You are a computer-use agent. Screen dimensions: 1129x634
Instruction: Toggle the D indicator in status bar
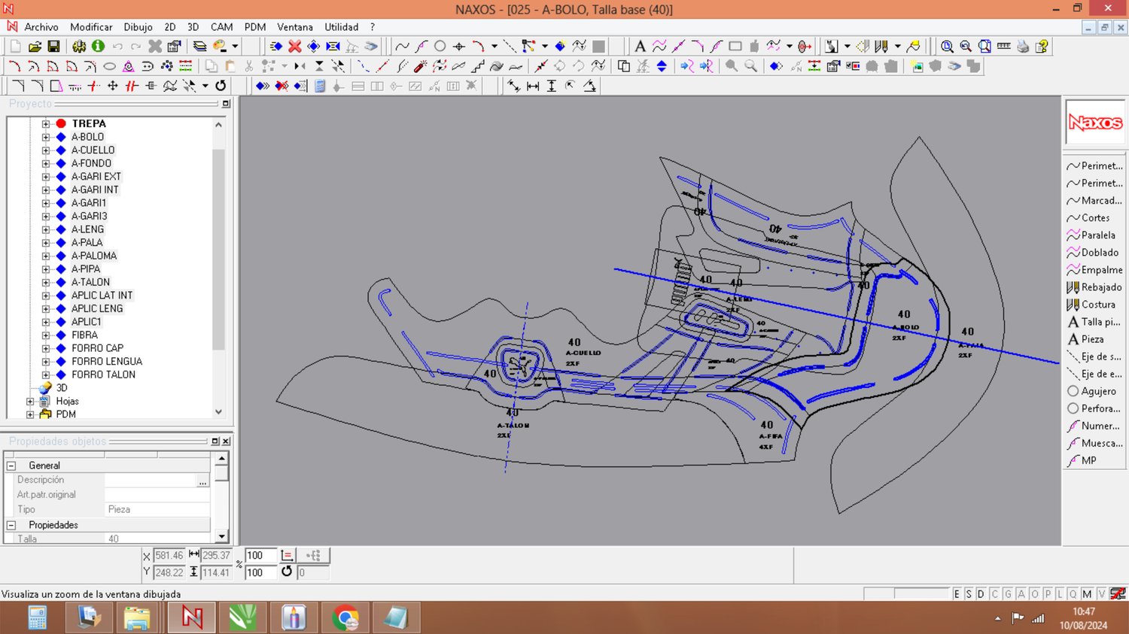981,594
